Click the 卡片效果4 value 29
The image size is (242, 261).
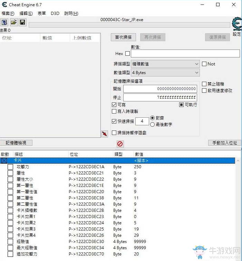pyautogui.click(x=136, y=235)
